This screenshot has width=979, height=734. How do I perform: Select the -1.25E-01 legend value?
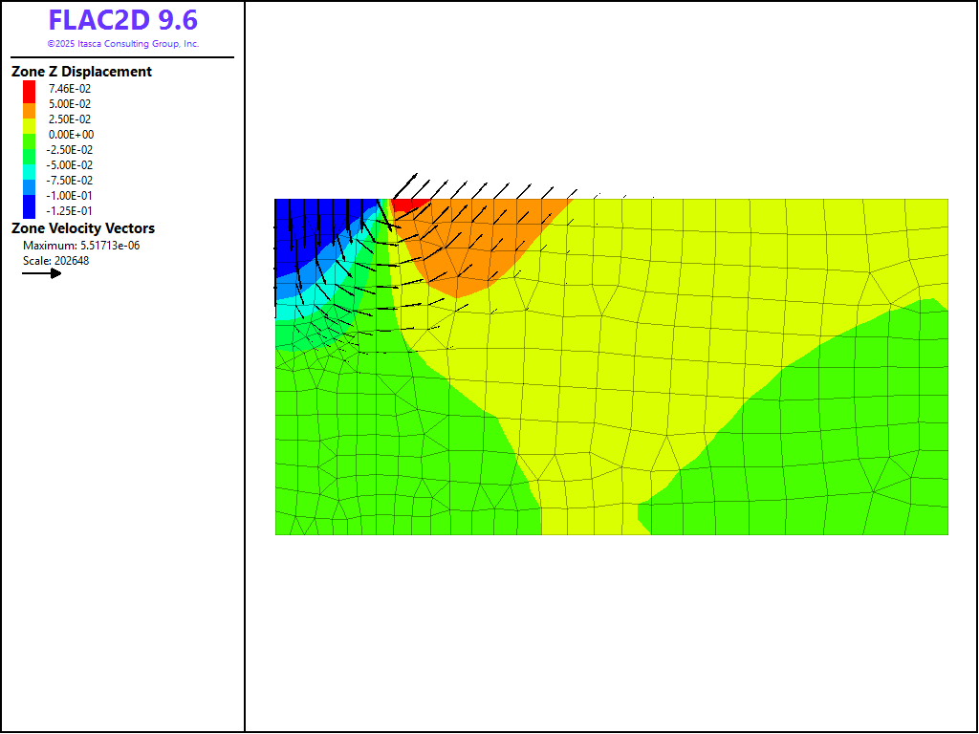71,211
